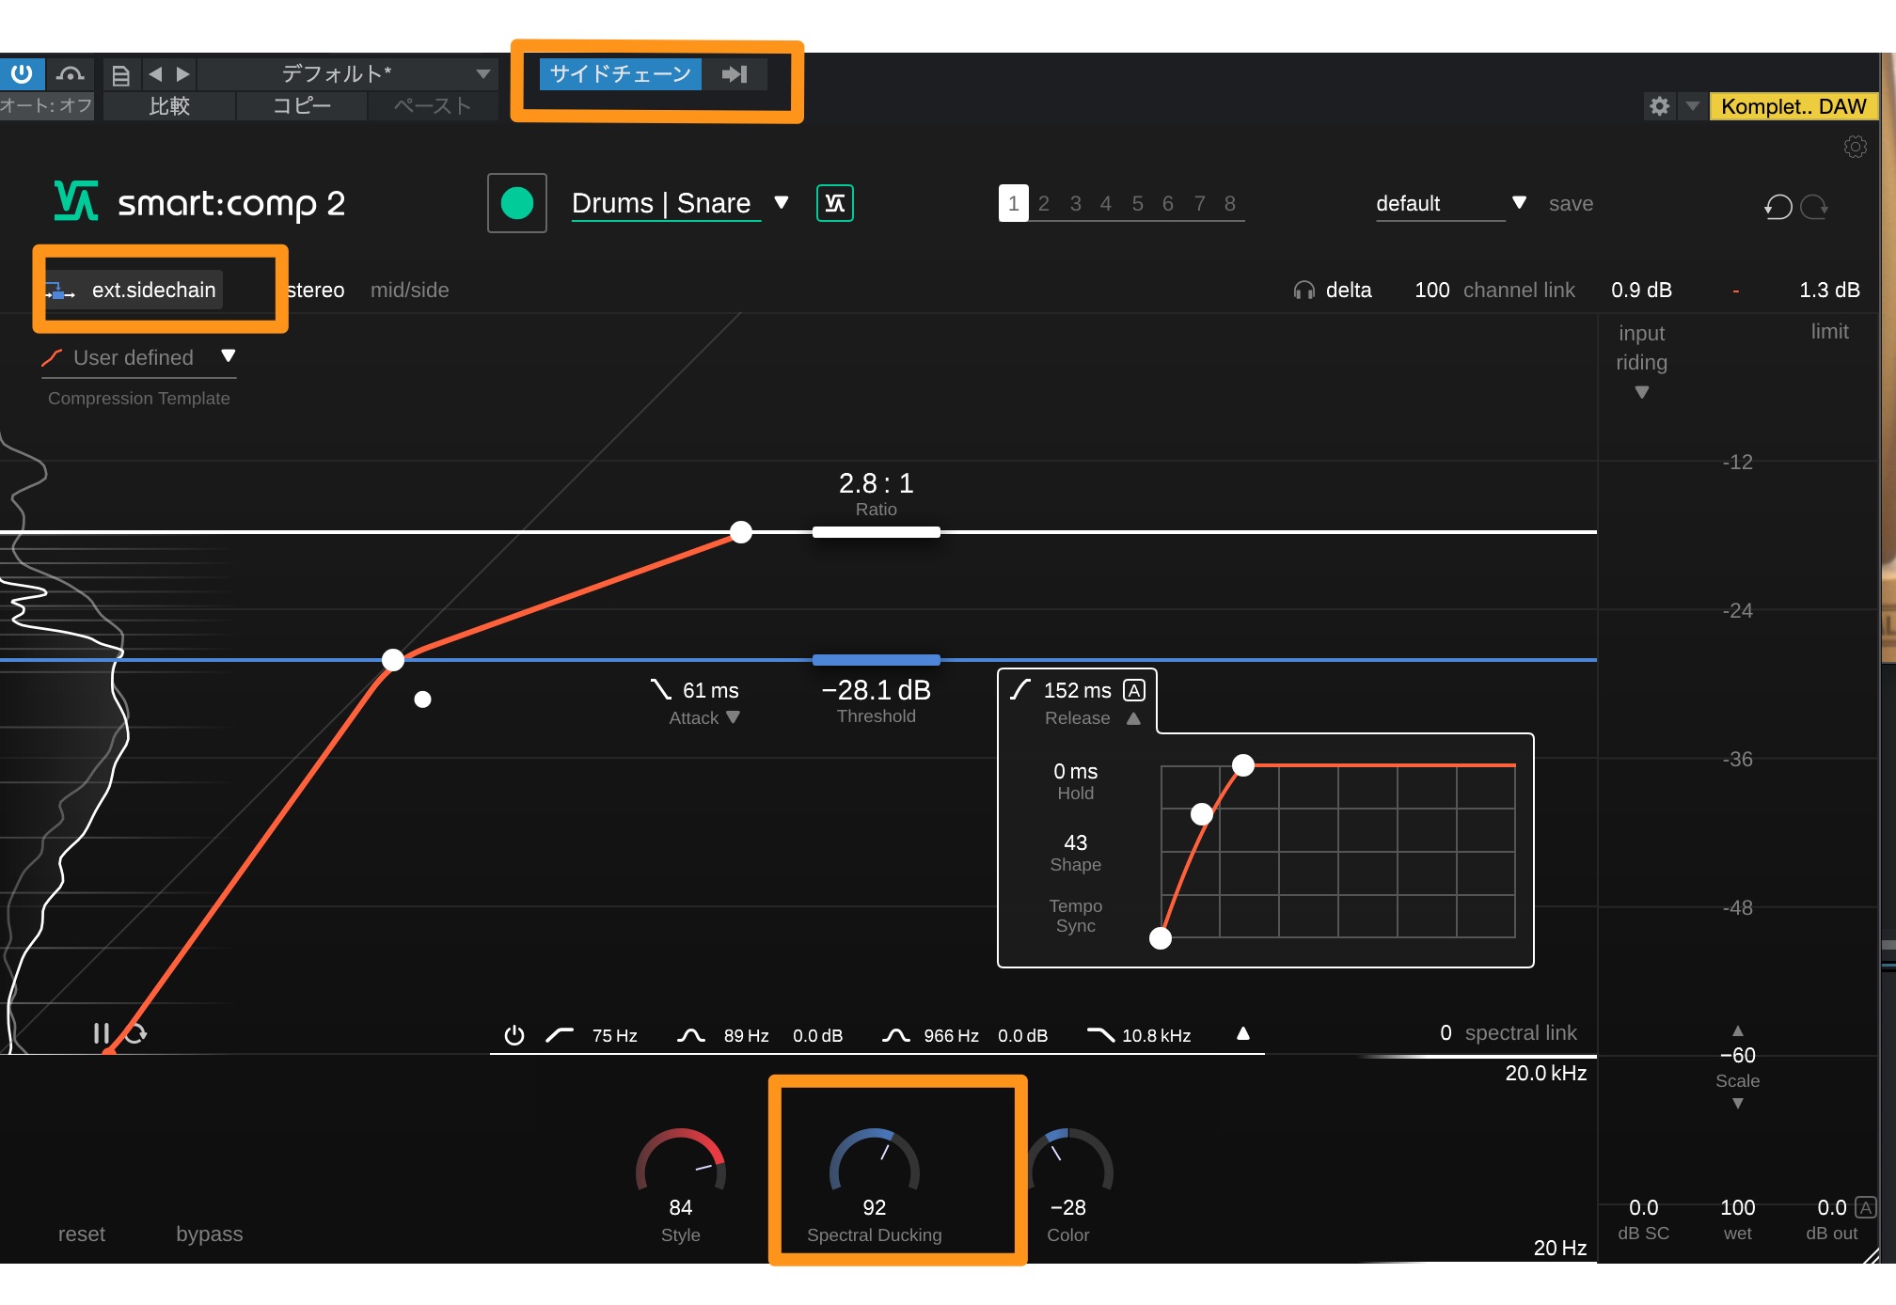Screen dimensions: 1896x1305
Task: Click the blue threshold line handle
Action: pos(876,660)
